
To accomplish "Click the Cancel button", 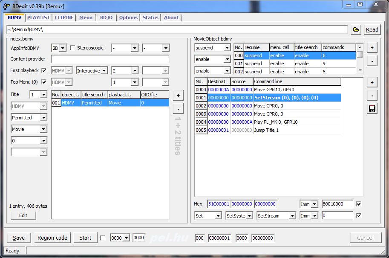I will click(365, 238).
